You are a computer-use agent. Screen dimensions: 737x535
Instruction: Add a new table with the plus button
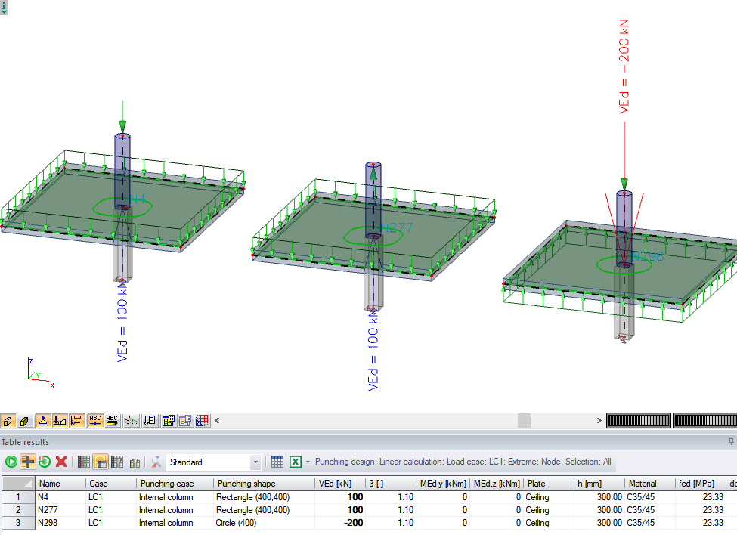pyautogui.click(x=28, y=462)
